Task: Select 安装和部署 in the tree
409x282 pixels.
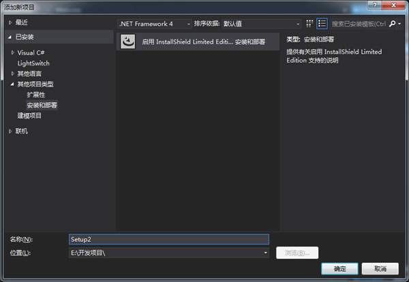Action: click(x=42, y=105)
